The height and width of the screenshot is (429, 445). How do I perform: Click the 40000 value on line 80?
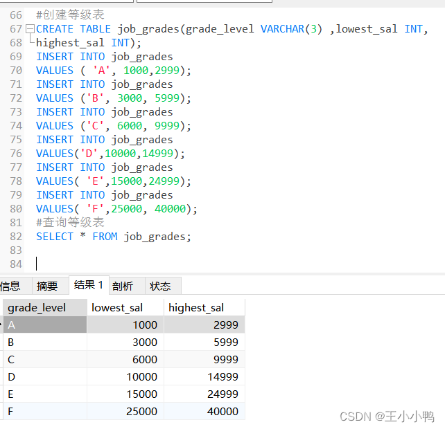click(x=170, y=209)
